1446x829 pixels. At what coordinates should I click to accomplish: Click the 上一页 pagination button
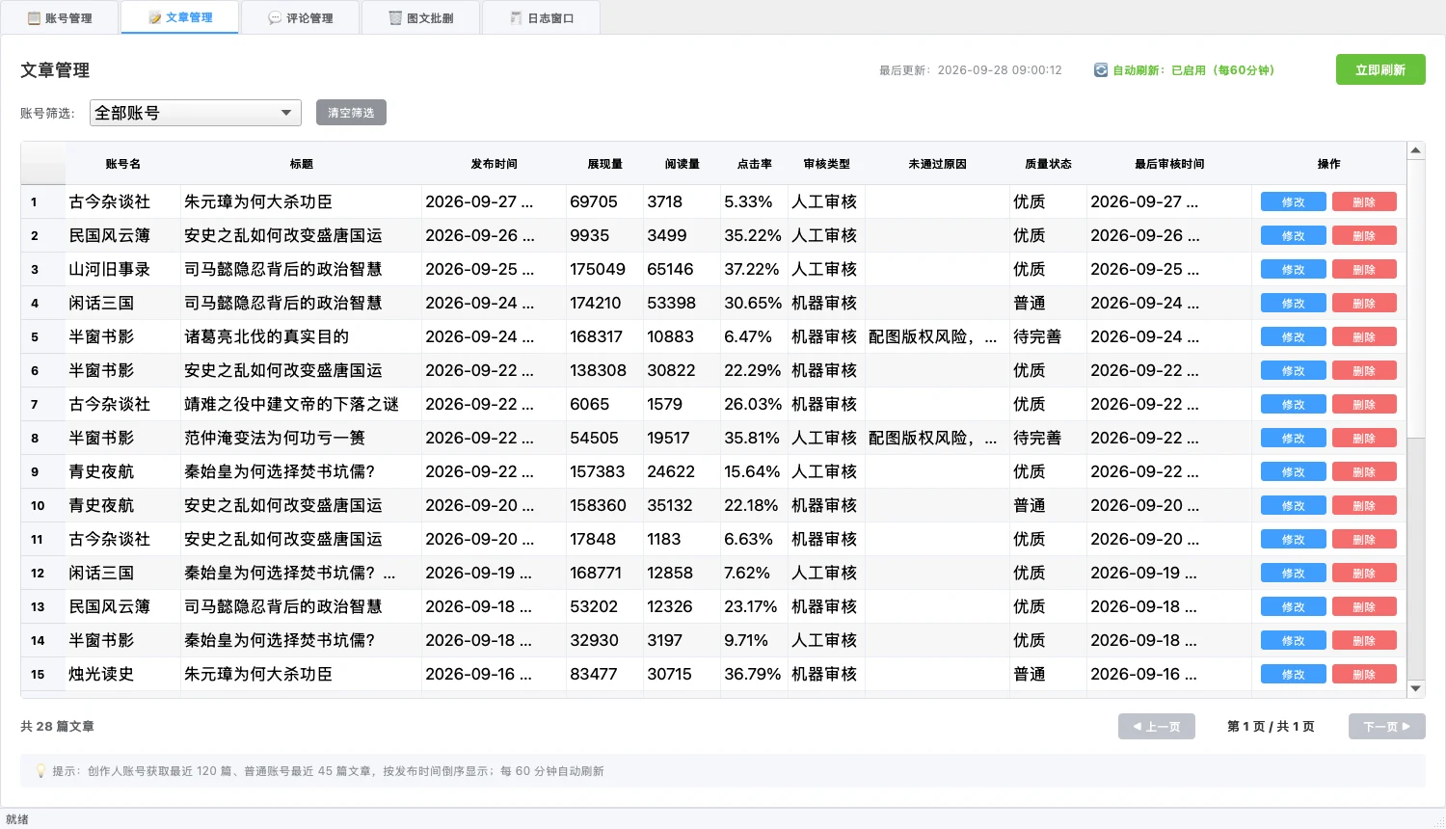click(x=1157, y=726)
